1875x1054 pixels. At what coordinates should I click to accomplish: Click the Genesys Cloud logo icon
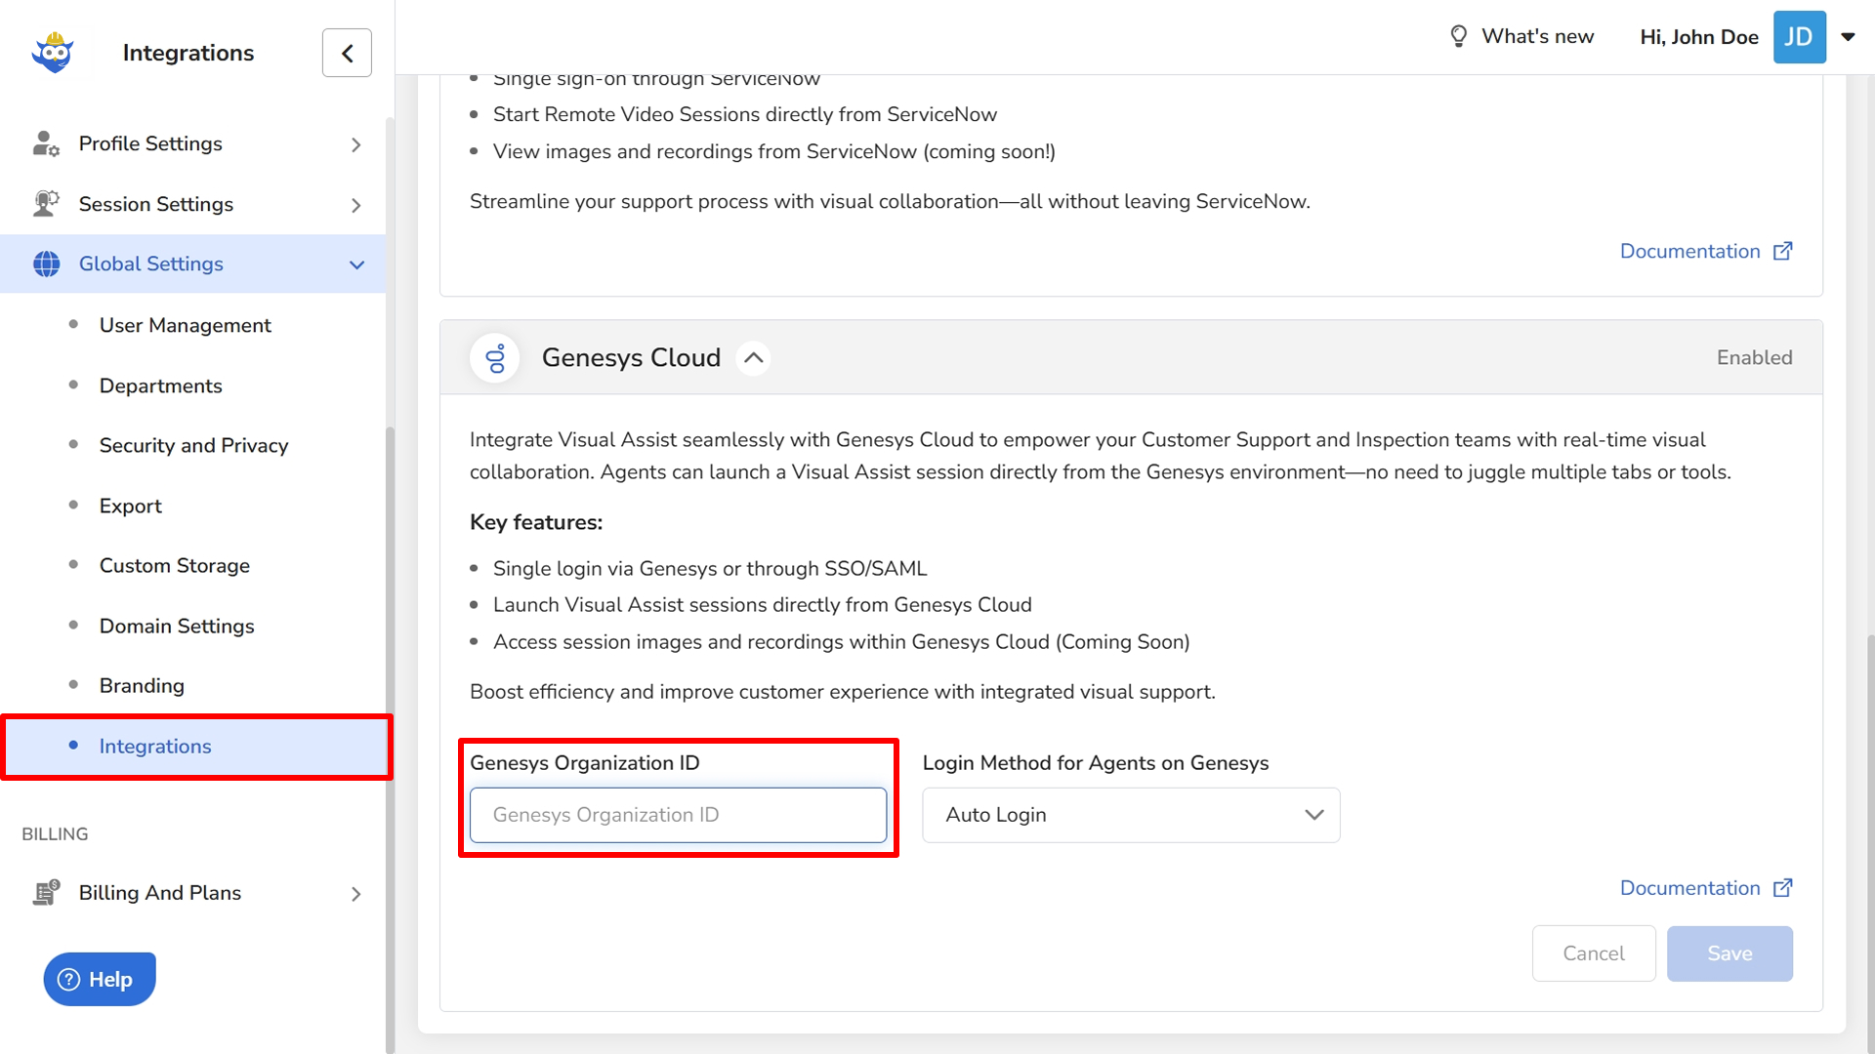pos(495,358)
